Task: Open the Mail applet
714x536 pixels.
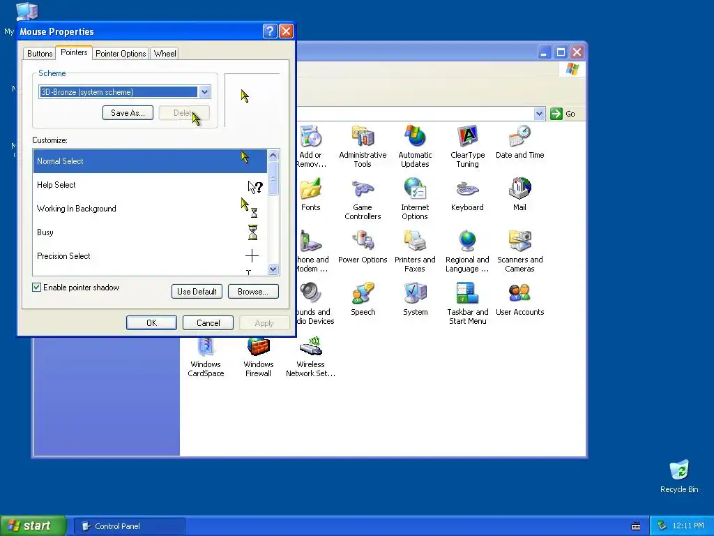Action: tap(519, 195)
